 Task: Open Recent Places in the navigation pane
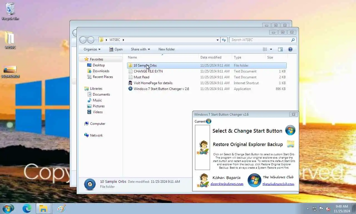coord(103,77)
